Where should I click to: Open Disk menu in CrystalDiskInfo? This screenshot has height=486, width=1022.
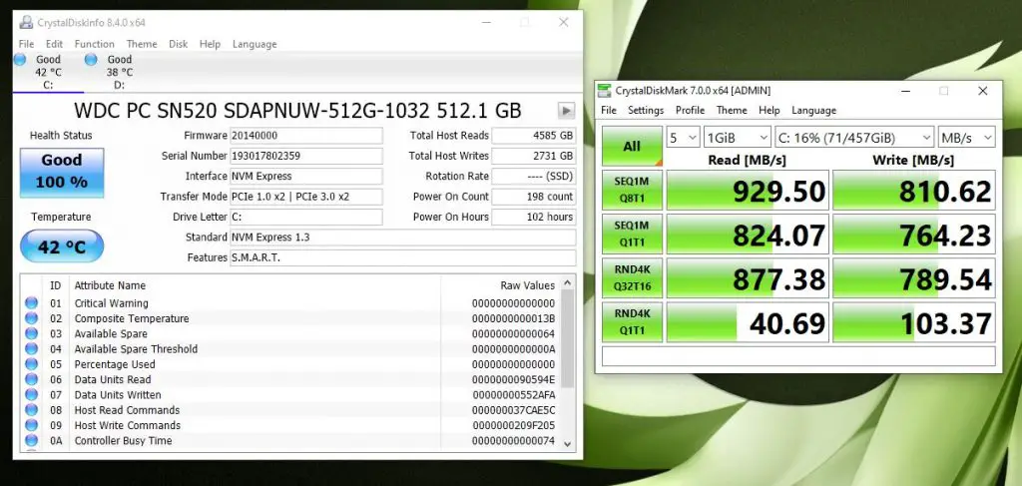[178, 44]
